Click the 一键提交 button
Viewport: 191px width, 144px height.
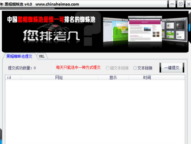click(x=172, y=68)
